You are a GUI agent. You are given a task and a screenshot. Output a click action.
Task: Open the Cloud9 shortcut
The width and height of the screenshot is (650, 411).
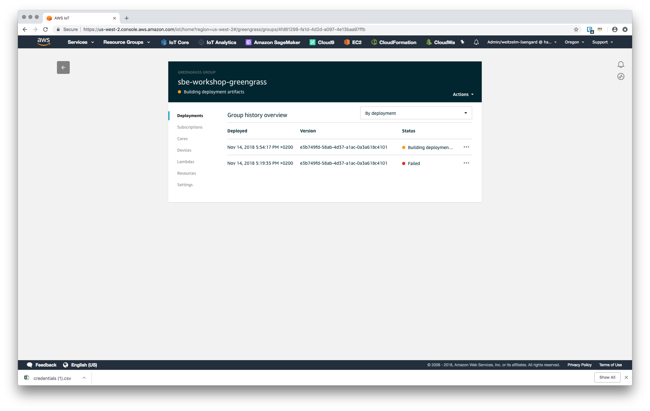tap(322, 42)
